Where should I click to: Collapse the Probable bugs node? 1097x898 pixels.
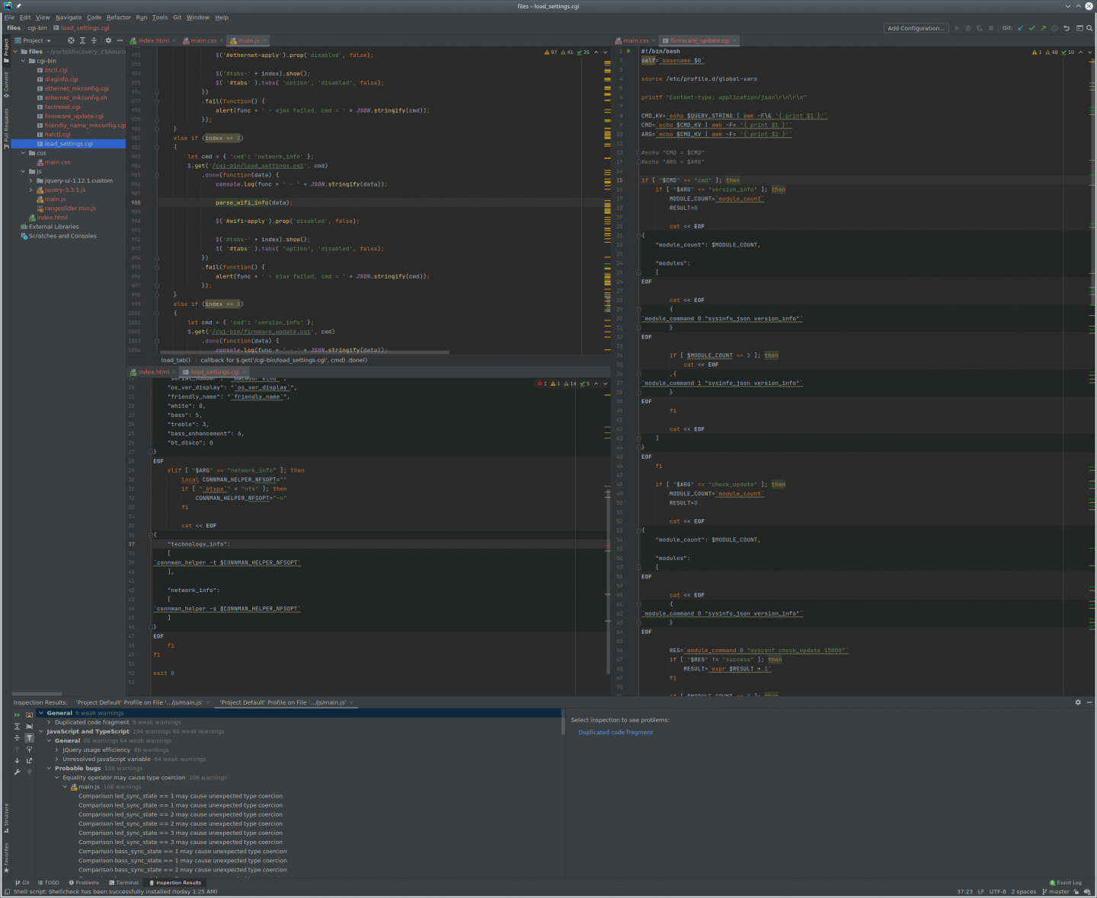point(49,768)
